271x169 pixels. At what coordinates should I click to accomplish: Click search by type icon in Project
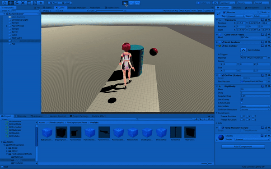(196, 119)
